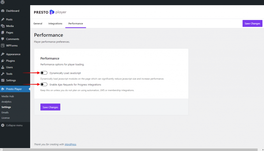Open Media library icon in sidebar

pyautogui.click(x=3, y=26)
